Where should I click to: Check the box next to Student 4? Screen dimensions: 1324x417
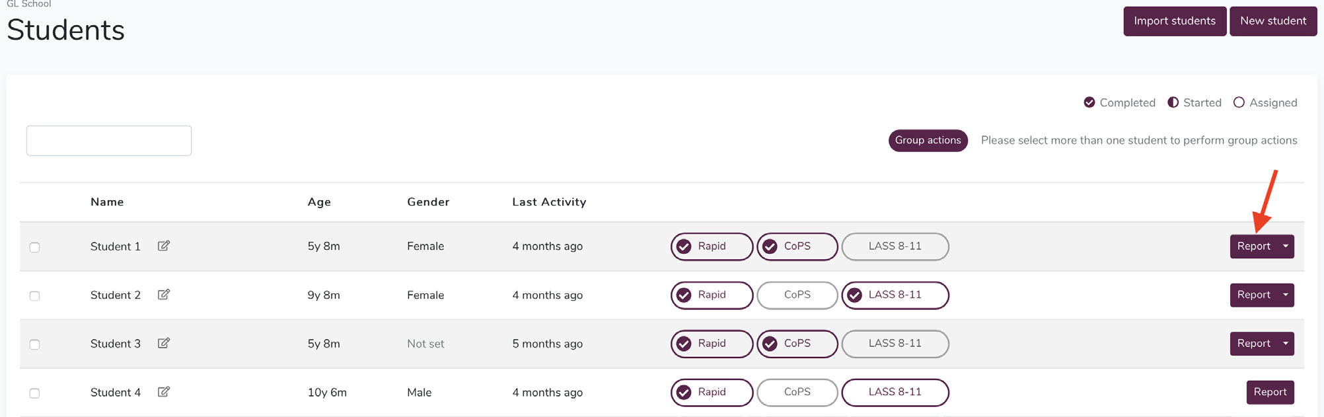(34, 393)
